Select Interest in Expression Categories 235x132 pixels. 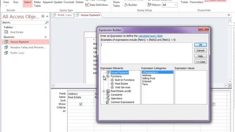click(147, 81)
